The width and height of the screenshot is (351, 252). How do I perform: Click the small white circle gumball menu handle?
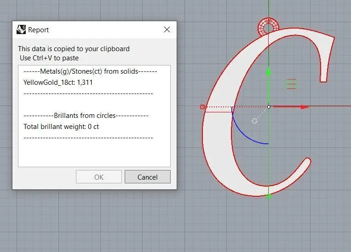point(254,121)
